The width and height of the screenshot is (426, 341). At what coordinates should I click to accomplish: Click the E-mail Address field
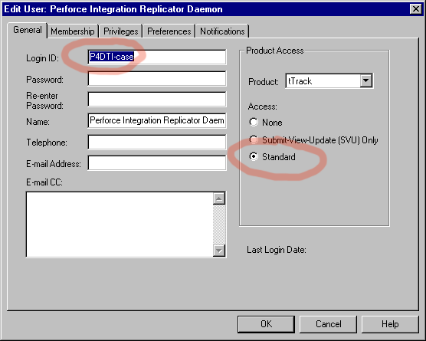point(157,163)
